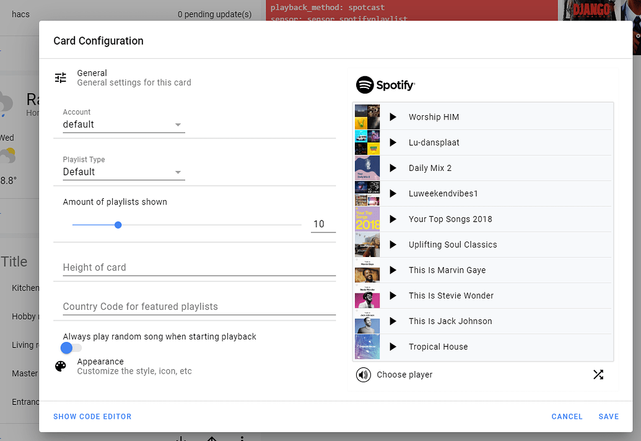
Task: Open the General settings sliders icon
Action: [60, 77]
